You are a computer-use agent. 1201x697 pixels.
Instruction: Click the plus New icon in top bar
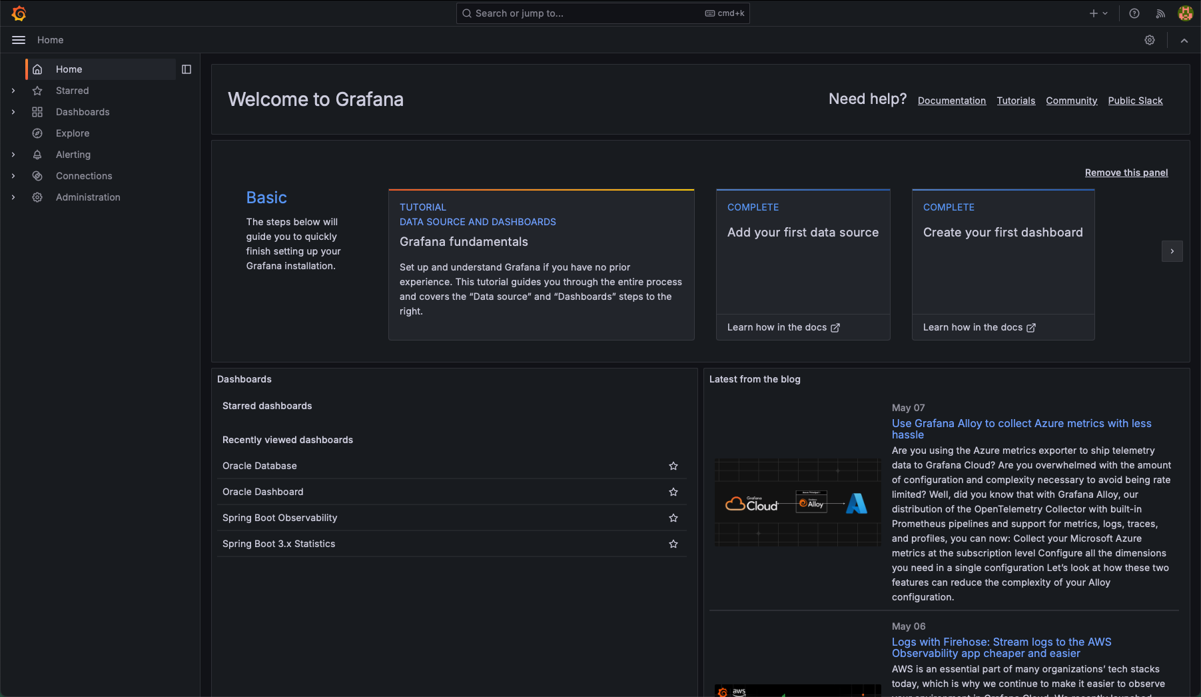(x=1093, y=13)
